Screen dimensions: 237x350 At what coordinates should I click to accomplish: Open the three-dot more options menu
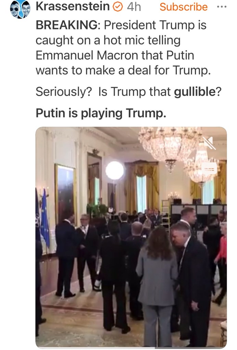point(222,7)
